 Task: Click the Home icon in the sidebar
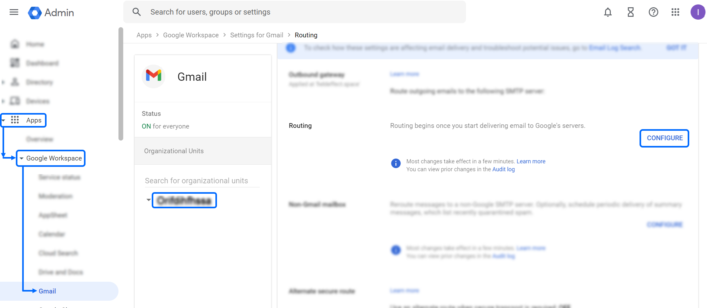[x=15, y=44]
